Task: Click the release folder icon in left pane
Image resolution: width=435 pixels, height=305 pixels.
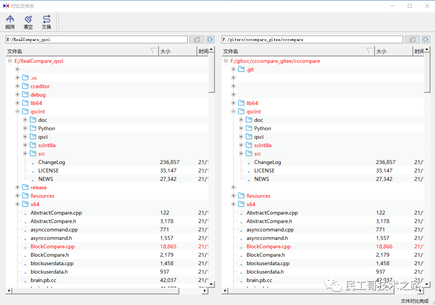Action: tap(25, 187)
